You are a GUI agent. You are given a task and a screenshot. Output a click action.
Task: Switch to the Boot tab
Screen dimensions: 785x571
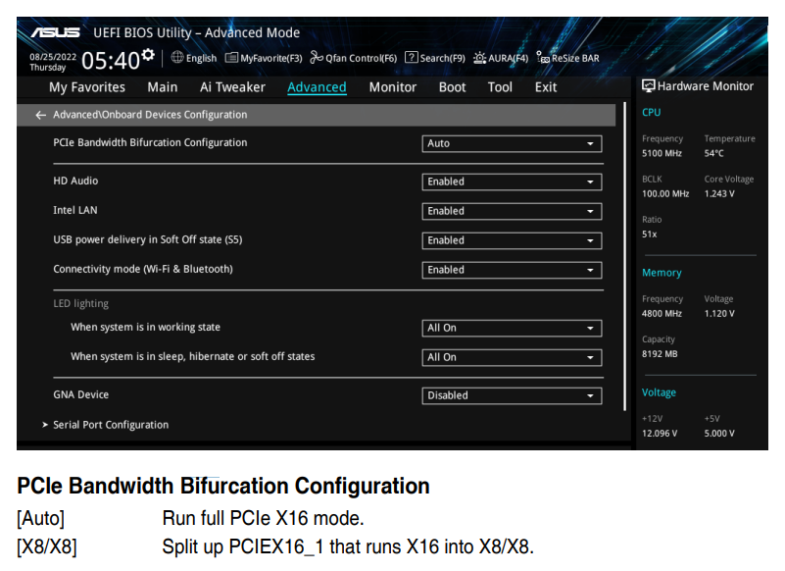pyautogui.click(x=452, y=87)
